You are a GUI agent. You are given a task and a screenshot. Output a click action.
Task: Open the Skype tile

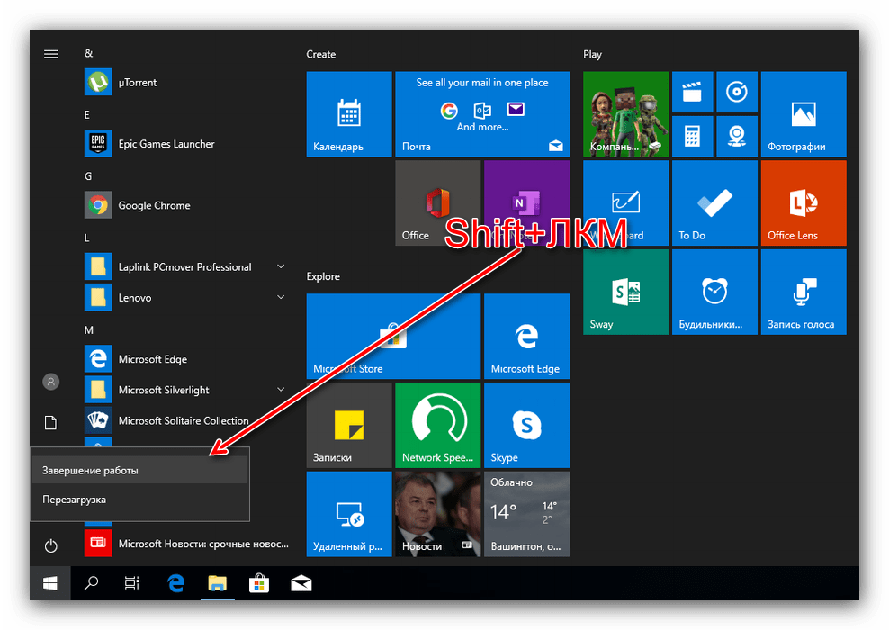click(526, 425)
